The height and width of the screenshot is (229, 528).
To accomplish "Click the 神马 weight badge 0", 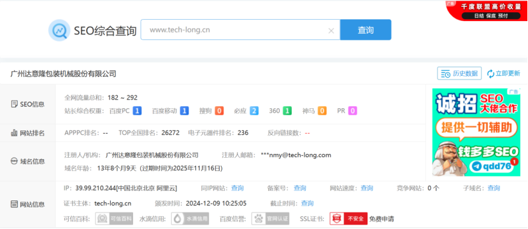I will point(322,111).
